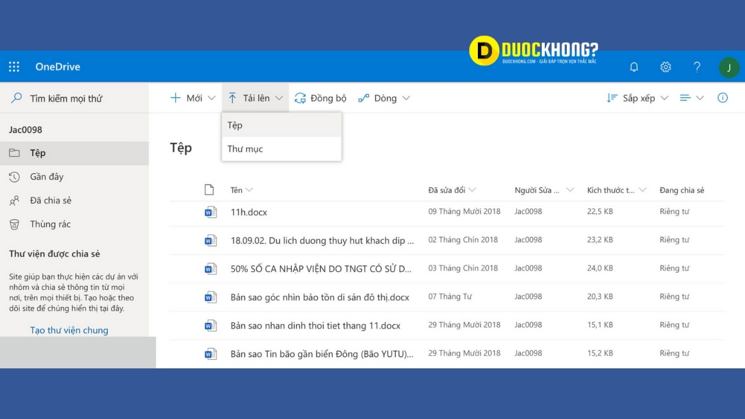Click the search magnifier icon
Screen dimensions: 745x419
point(17,98)
